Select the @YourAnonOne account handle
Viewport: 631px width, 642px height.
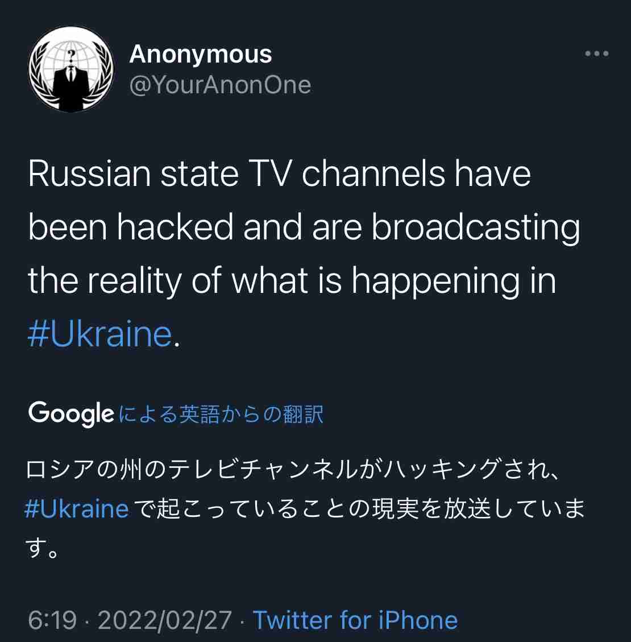point(220,85)
